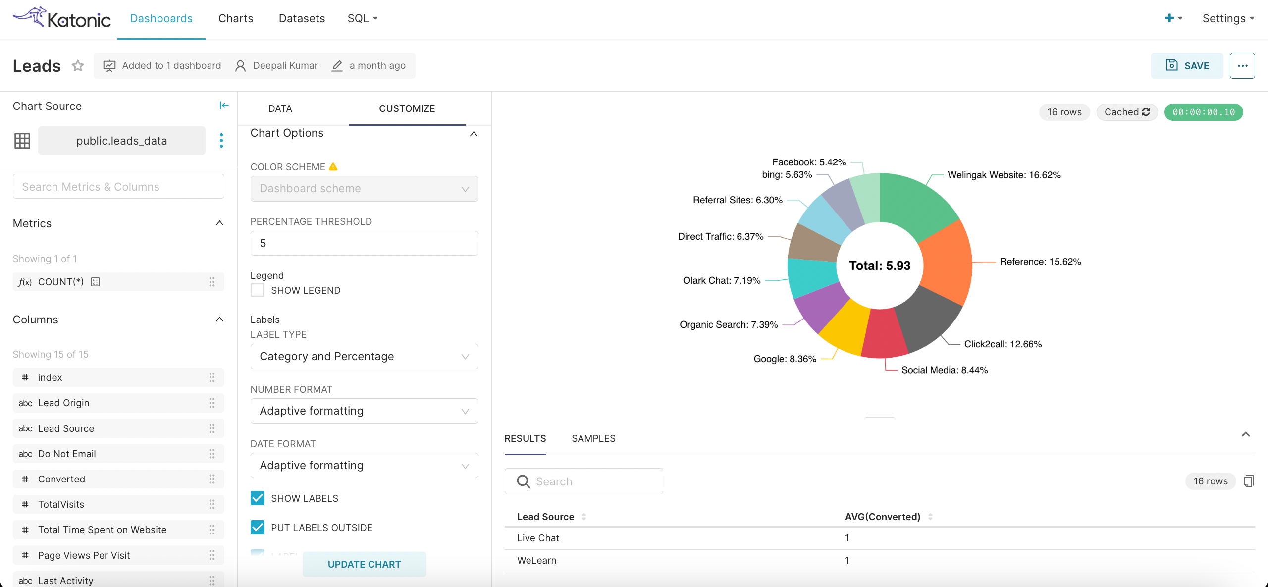
Task: Click the Converted column drag handle
Action: (x=212, y=479)
